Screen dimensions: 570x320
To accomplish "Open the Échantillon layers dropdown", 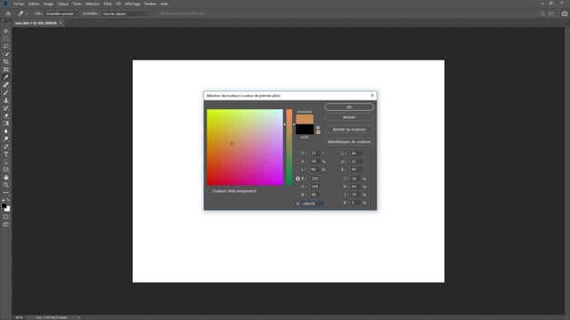I will [126, 14].
